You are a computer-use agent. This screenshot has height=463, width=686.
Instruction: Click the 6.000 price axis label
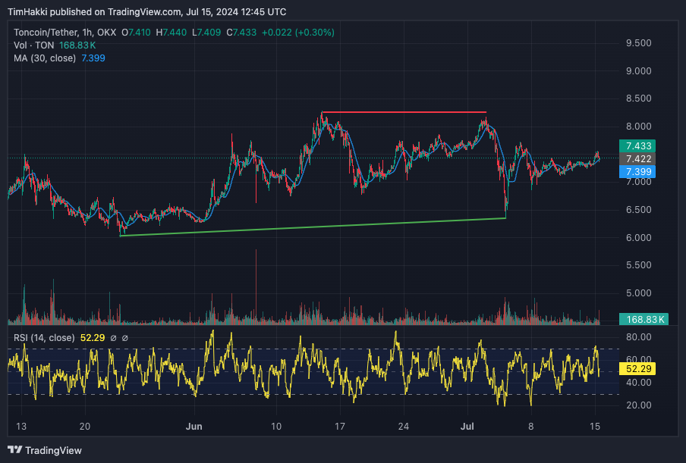coord(638,238)
